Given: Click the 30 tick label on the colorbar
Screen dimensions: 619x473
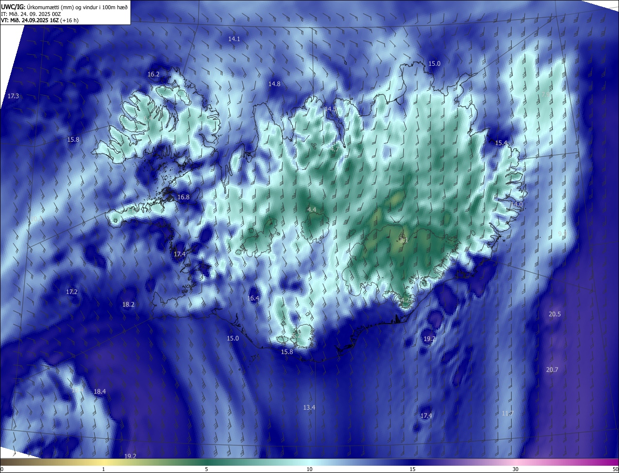Looking at the screenshot, I should pos(516,470).
